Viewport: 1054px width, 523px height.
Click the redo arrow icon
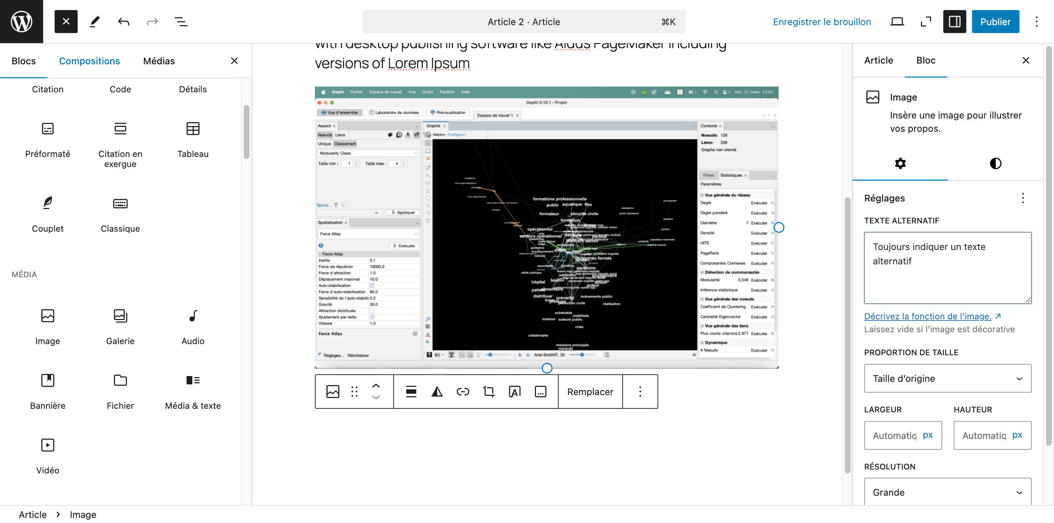click(152, 21)
